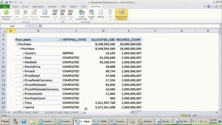Screen dimensions: 222x125
Task: Open Excel help with the question mark icon
Action: point(208,6)
